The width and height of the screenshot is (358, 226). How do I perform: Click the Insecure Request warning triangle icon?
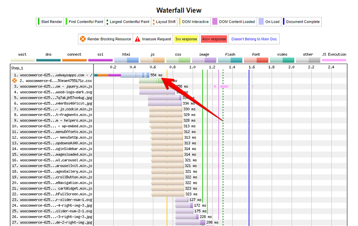pyautogui.click(x=137, y=39)
